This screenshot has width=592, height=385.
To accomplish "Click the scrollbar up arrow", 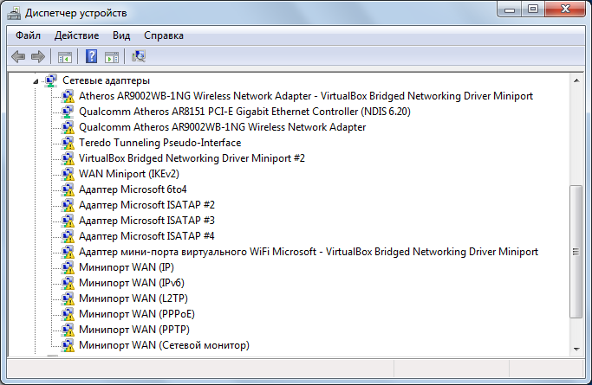I will coord(576,80).
